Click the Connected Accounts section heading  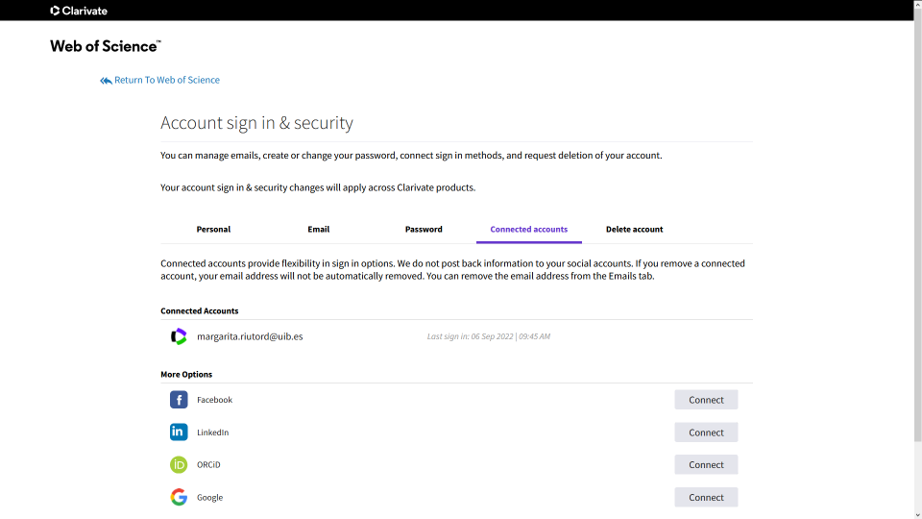[x=200, y=310]
